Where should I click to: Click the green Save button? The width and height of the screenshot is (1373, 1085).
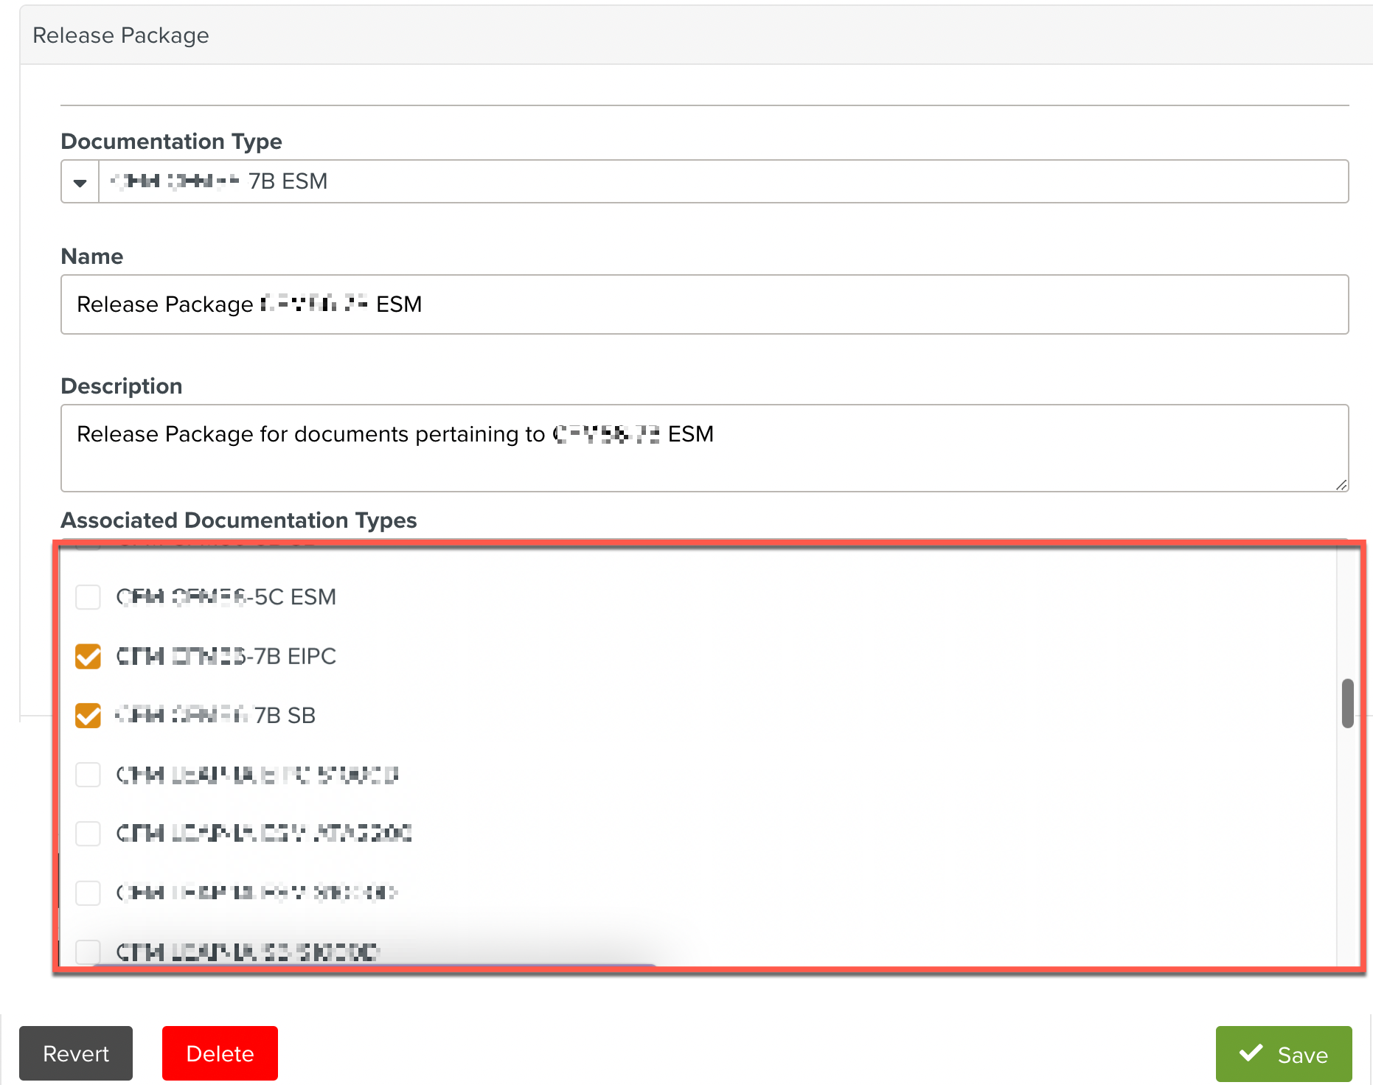[x=1283, y=1054]
